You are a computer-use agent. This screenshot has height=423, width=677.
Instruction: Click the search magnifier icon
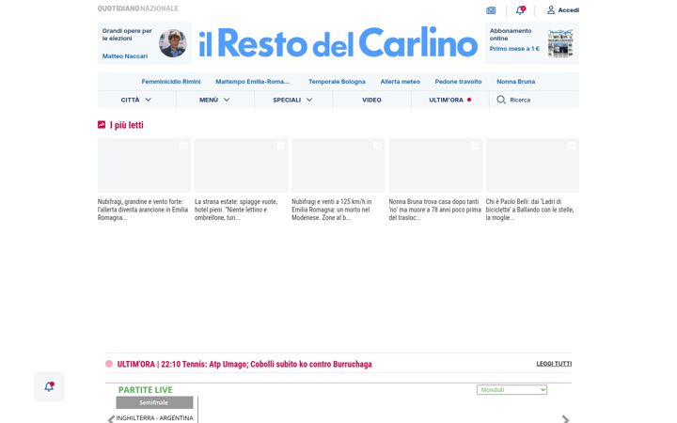click(x=501, y=100)
